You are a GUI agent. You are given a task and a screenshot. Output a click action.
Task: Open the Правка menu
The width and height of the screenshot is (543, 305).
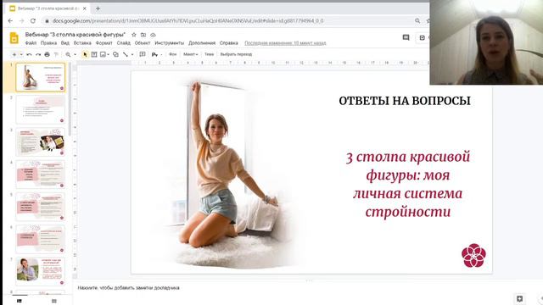[x=48, y=43]
